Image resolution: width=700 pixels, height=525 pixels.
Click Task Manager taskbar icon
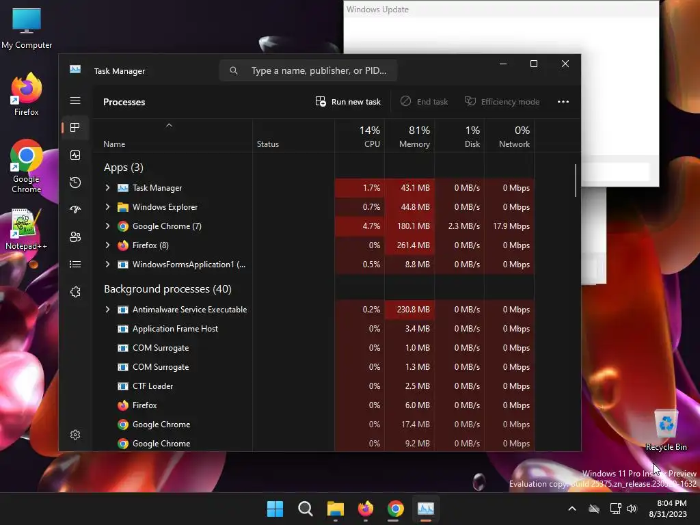coord(425,509)
